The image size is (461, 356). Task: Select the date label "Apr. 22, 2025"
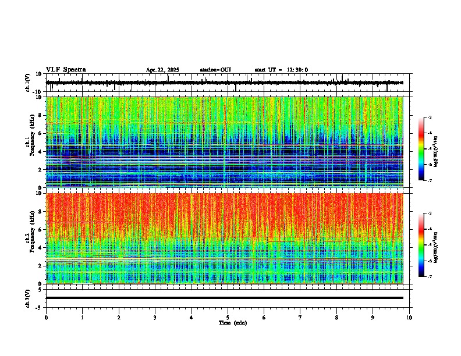pos(162,70)
